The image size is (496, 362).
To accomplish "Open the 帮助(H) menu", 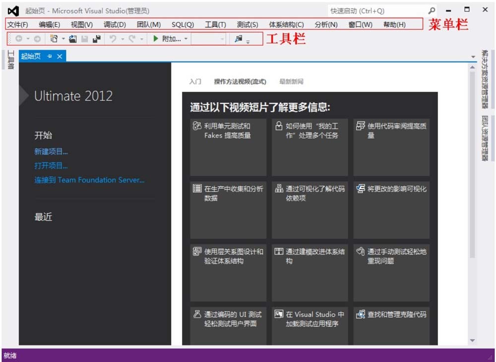I will [394, 24].
